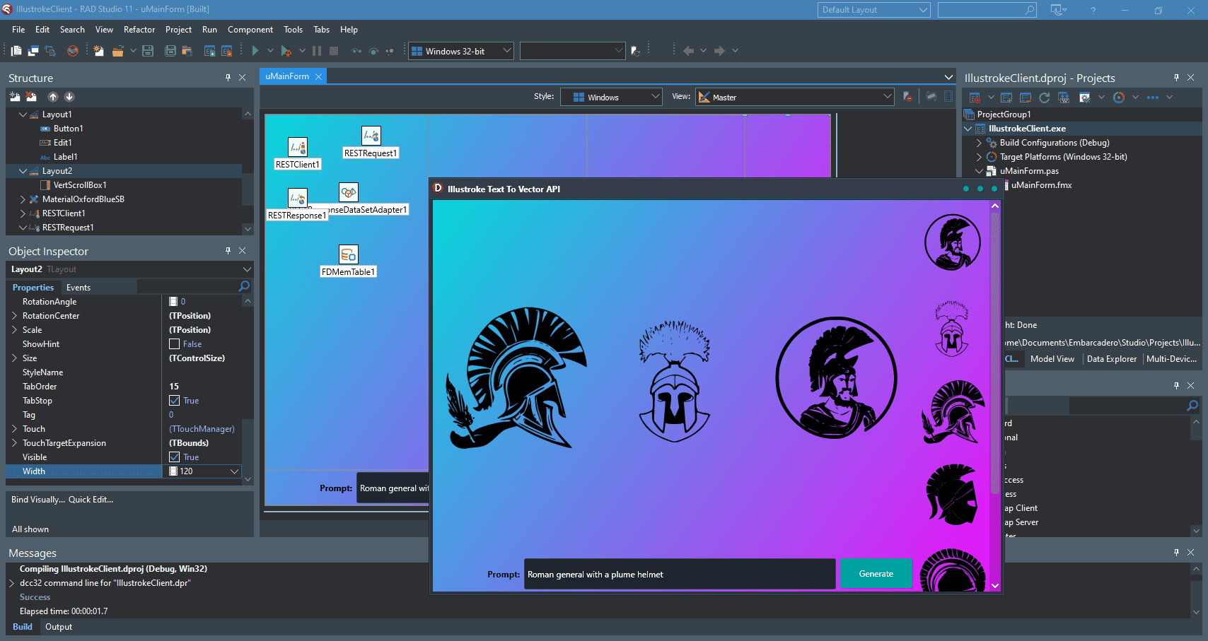
Task: Click the Refresh icon in Projects toolbar
Action: (x=1044, y=98)
